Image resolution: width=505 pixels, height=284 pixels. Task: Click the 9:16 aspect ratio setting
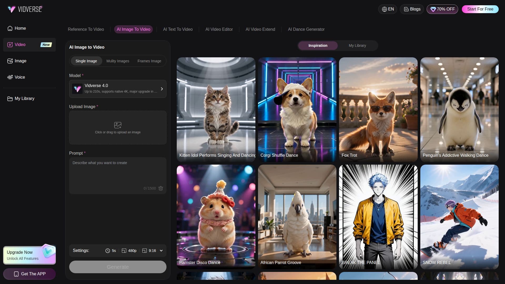coord(149,251)
